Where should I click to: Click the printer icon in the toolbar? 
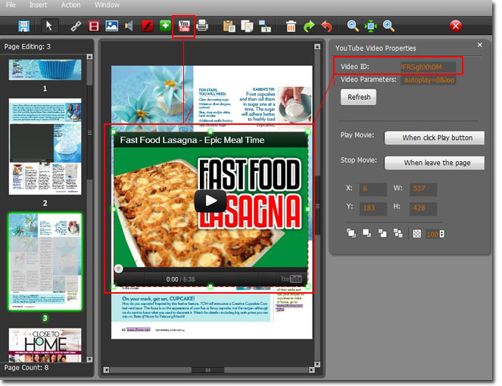tap(202, 25)
